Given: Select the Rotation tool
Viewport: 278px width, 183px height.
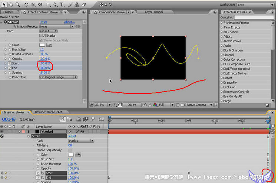Looking at the screenshot, I should click(26, 4).
